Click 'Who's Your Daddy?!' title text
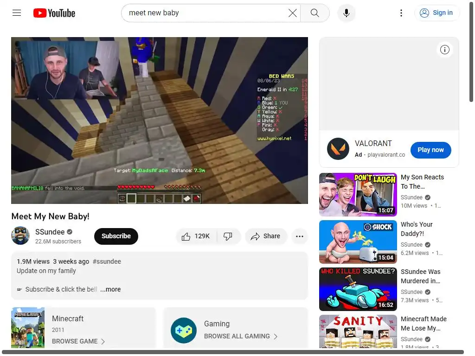 click(x=417, y=229)
